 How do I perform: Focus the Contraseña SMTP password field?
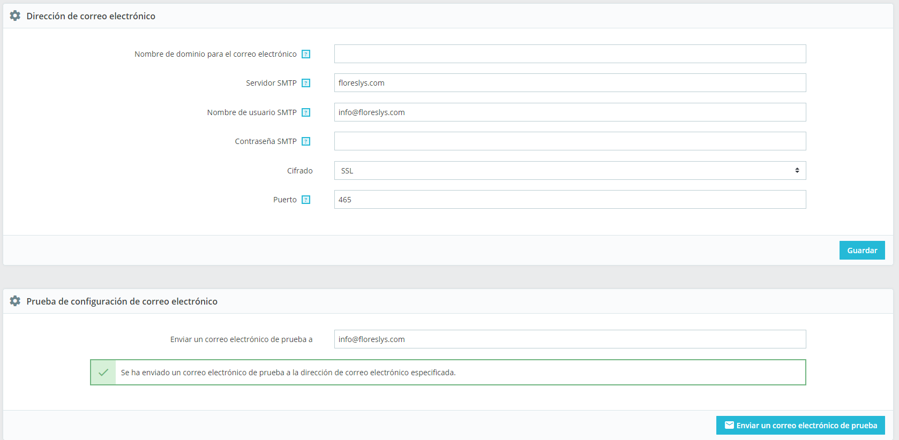point(570,141)
